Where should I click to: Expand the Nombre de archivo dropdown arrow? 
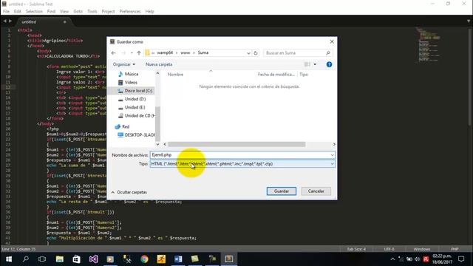pos(332,155)
